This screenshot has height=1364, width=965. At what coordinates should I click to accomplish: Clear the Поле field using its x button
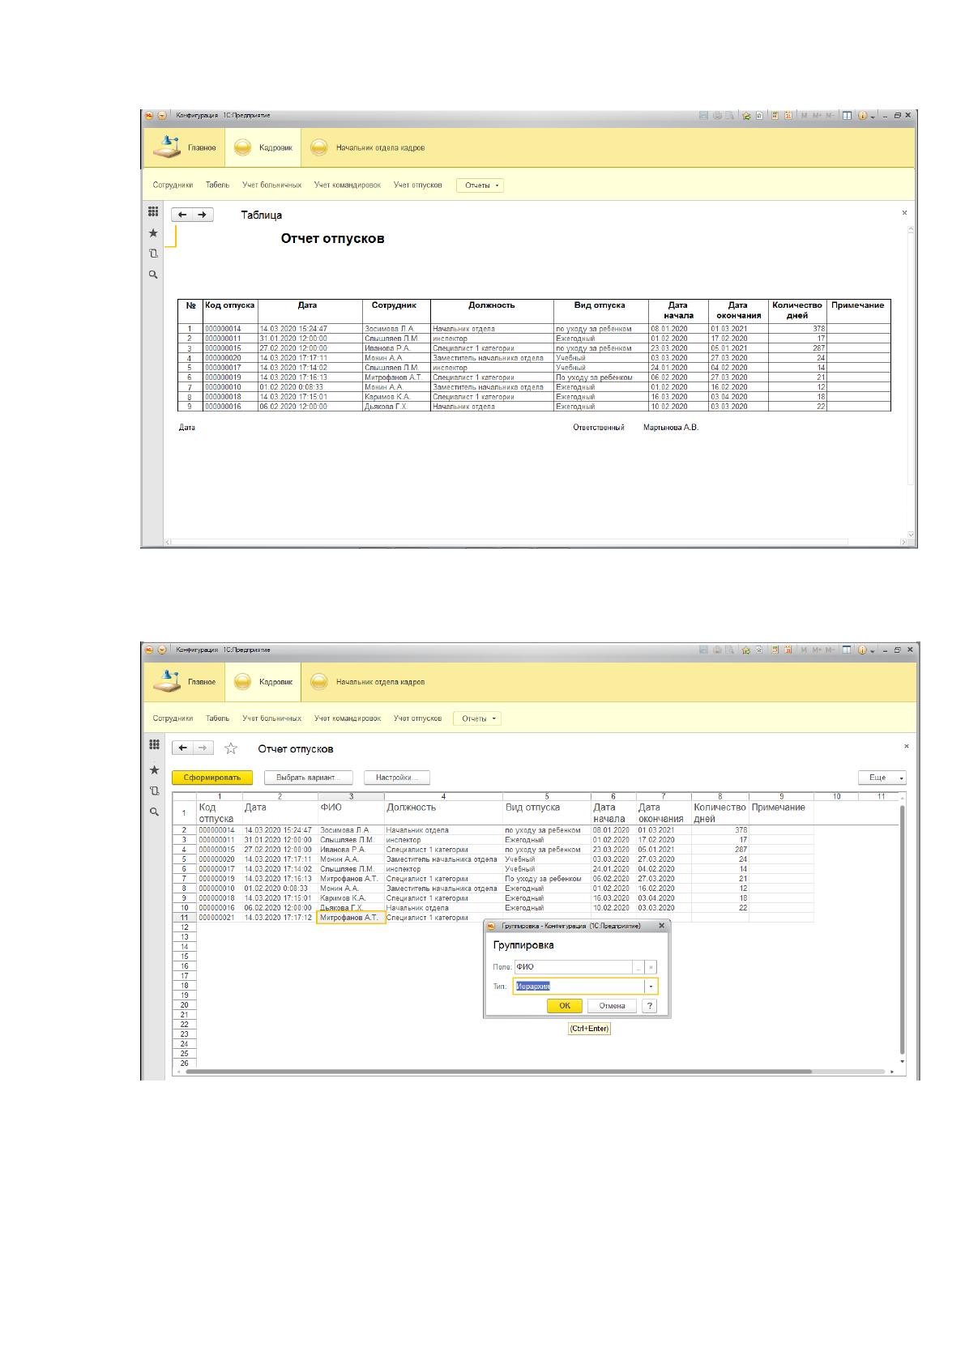[651, 967]
